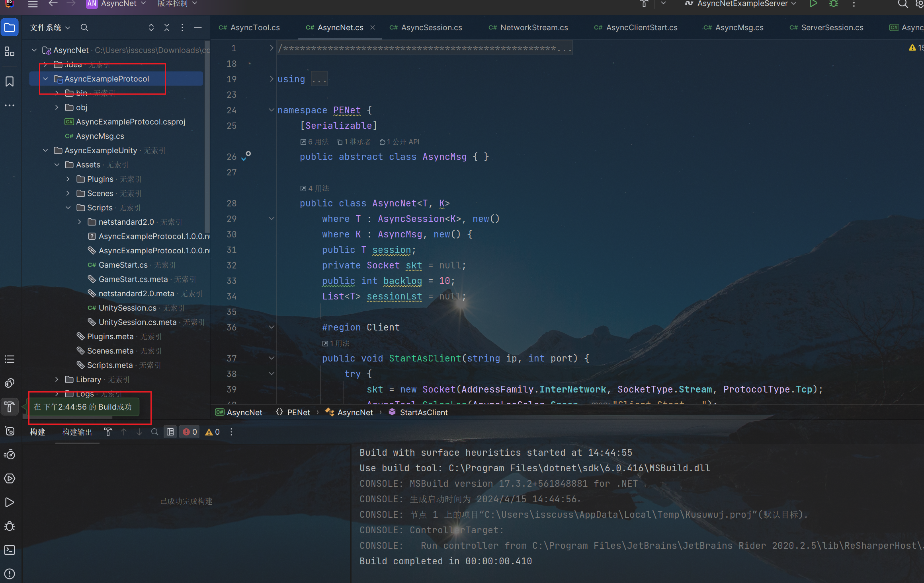The image size is (924, 583).
Task: Expand the folded using directives
Action: click(272, 79)
